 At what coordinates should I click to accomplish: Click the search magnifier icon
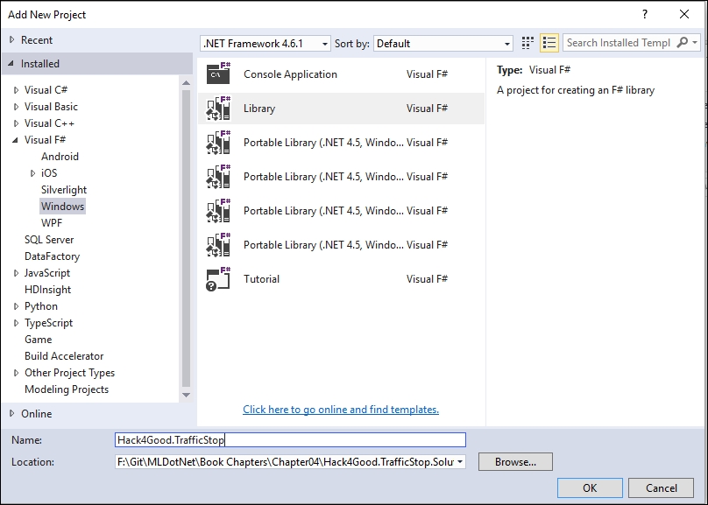(x=683, y=42)
